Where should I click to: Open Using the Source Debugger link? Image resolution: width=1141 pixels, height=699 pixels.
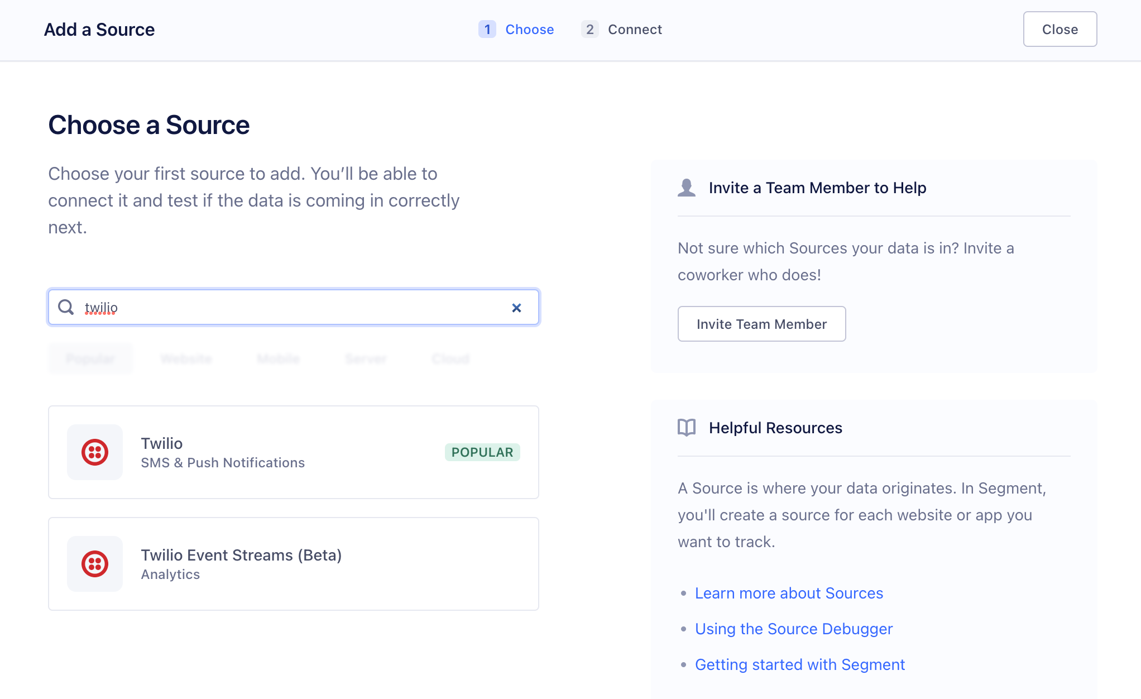pyautogui.click(x=794, y=629)
